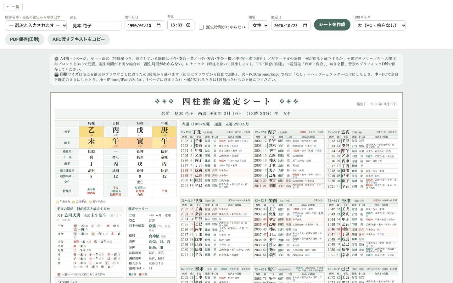Click the 乙庚干合 legend entry
453x283 pixels.
coord(79,202)
